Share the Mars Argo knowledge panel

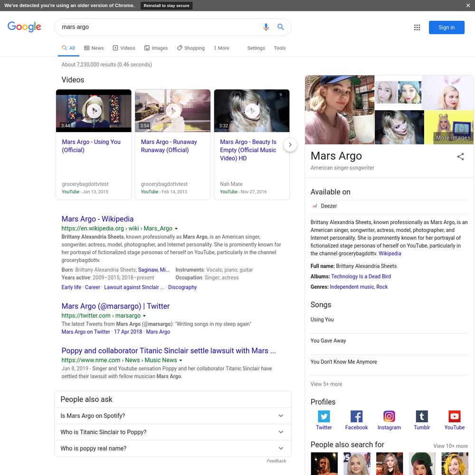[460, 157]
